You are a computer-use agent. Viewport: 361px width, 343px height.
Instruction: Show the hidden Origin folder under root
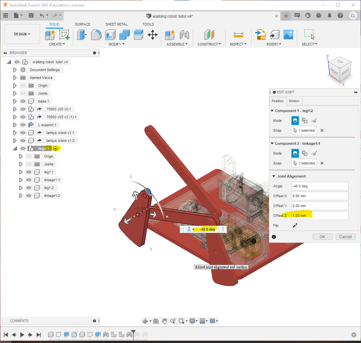tap(23, 86)
